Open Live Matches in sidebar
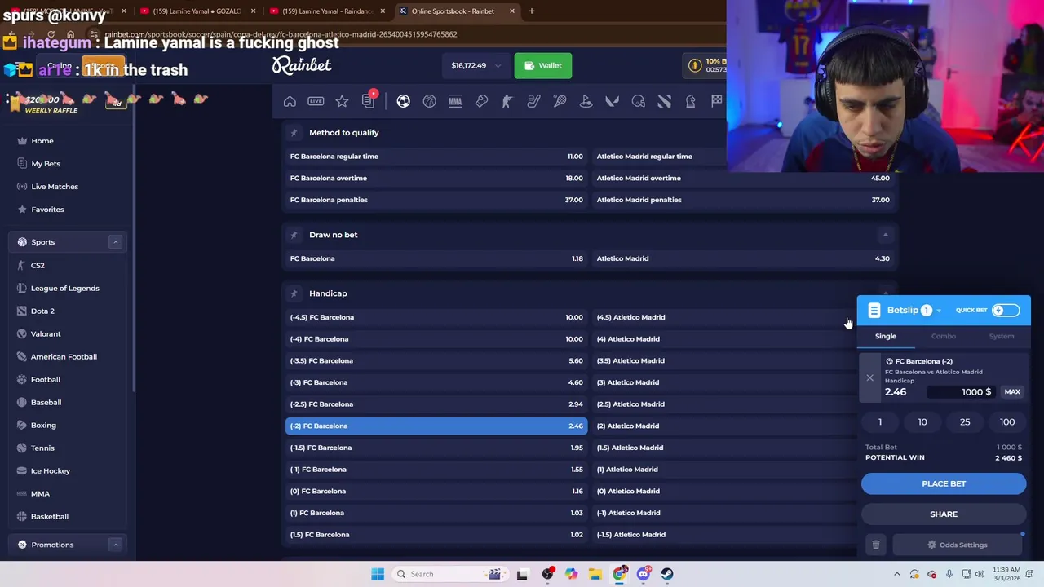 (55, 187)
